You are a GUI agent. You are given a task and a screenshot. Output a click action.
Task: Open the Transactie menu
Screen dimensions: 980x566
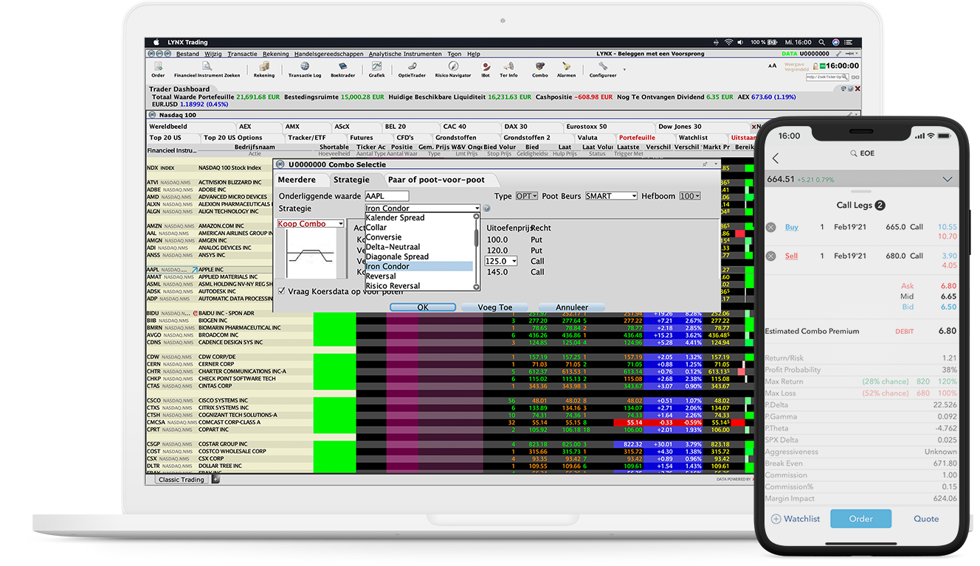point(243,54)
